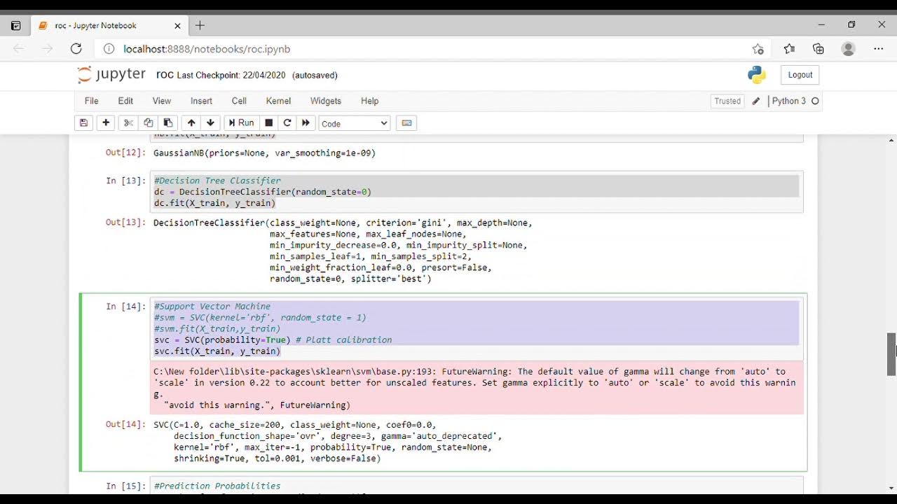Click the Jupyter logo
This screenshot has width=897, height=504.
111,74
